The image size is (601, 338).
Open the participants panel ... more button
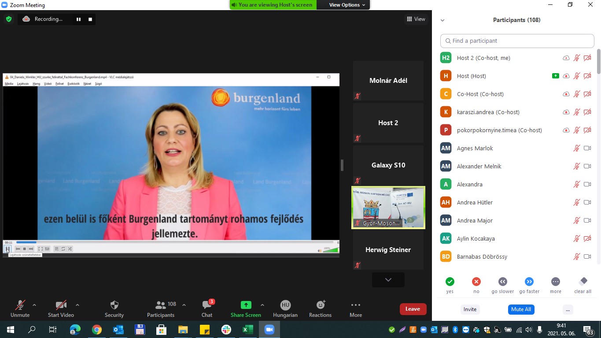[x=568, y=309]
